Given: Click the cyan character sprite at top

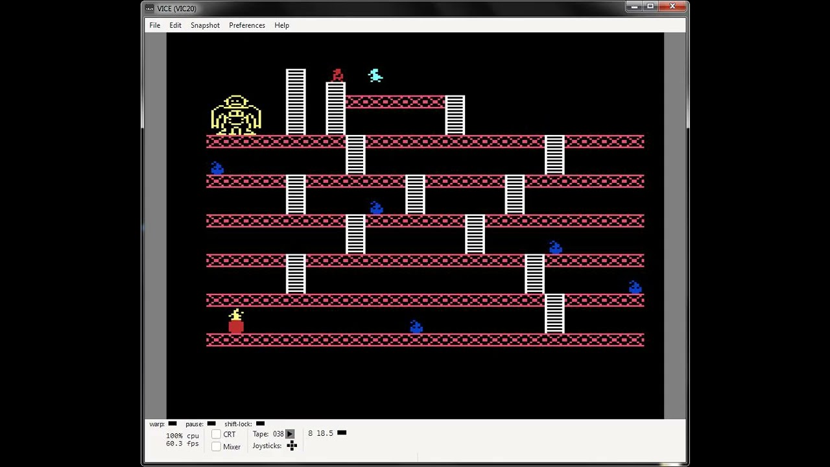Looking at the screenshot, I should (375, 76).
